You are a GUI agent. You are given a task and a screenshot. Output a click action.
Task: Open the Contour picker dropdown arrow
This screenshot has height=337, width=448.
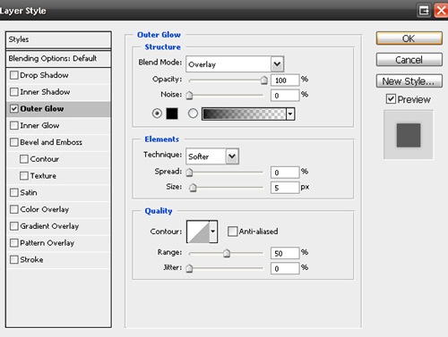pos(213,232)
